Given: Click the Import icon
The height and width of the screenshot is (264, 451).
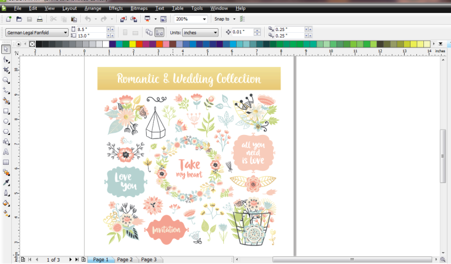Looking at the screenshot, I should 123,19.
